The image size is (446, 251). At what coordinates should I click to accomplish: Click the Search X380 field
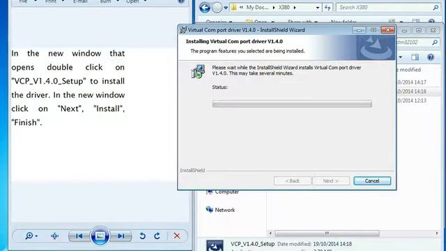(388, 8)
